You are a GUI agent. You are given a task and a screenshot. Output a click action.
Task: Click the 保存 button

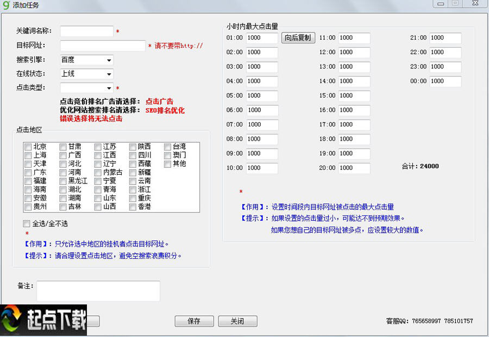[x=194, y=321]
